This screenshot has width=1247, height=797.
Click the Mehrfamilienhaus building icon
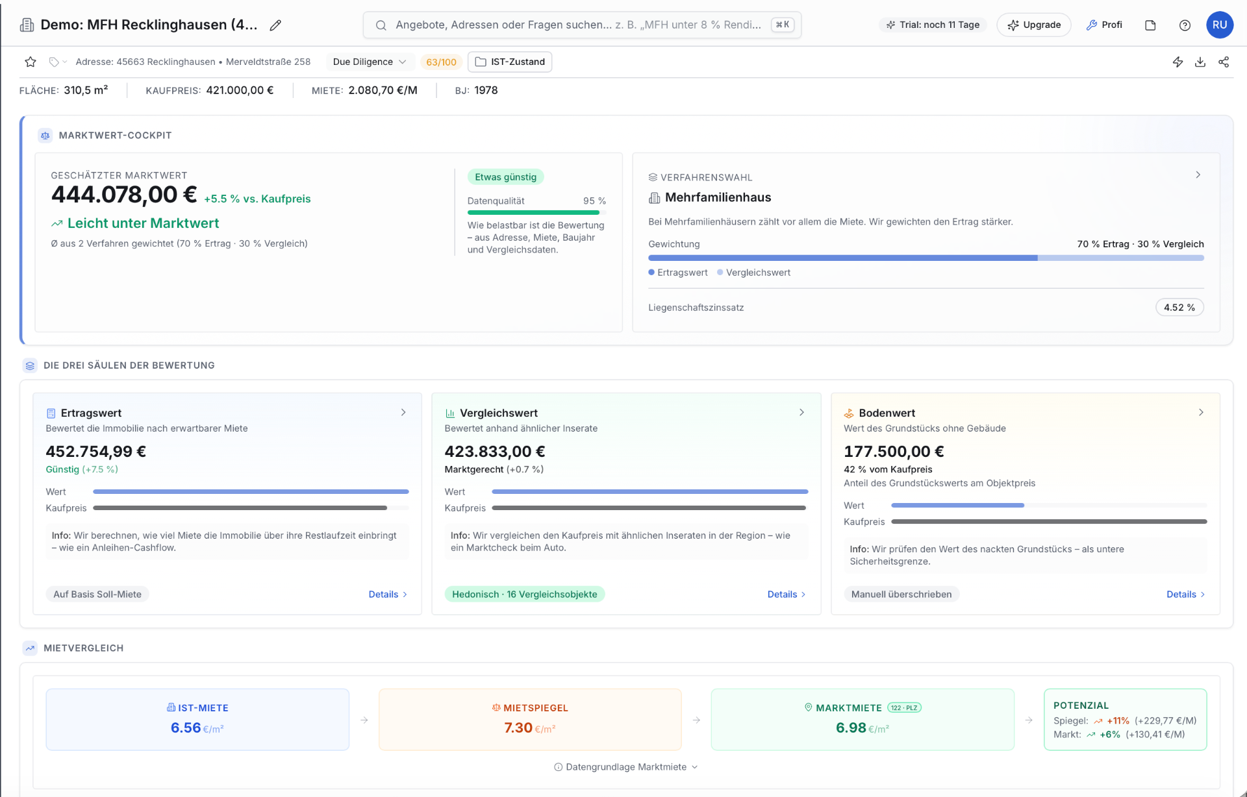(654, 197)
